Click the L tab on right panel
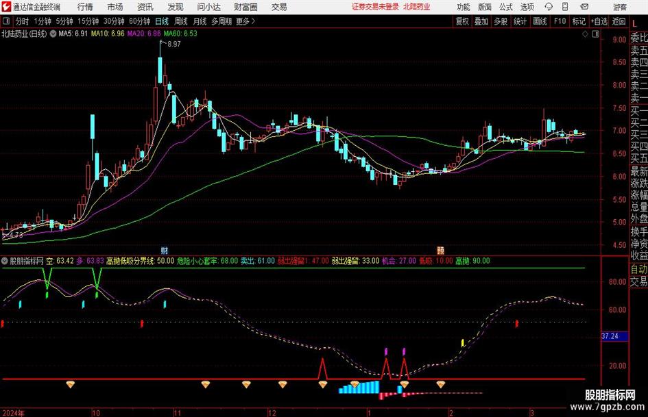The height and width of the screenshot is (417, 648). tap(634, 23)
